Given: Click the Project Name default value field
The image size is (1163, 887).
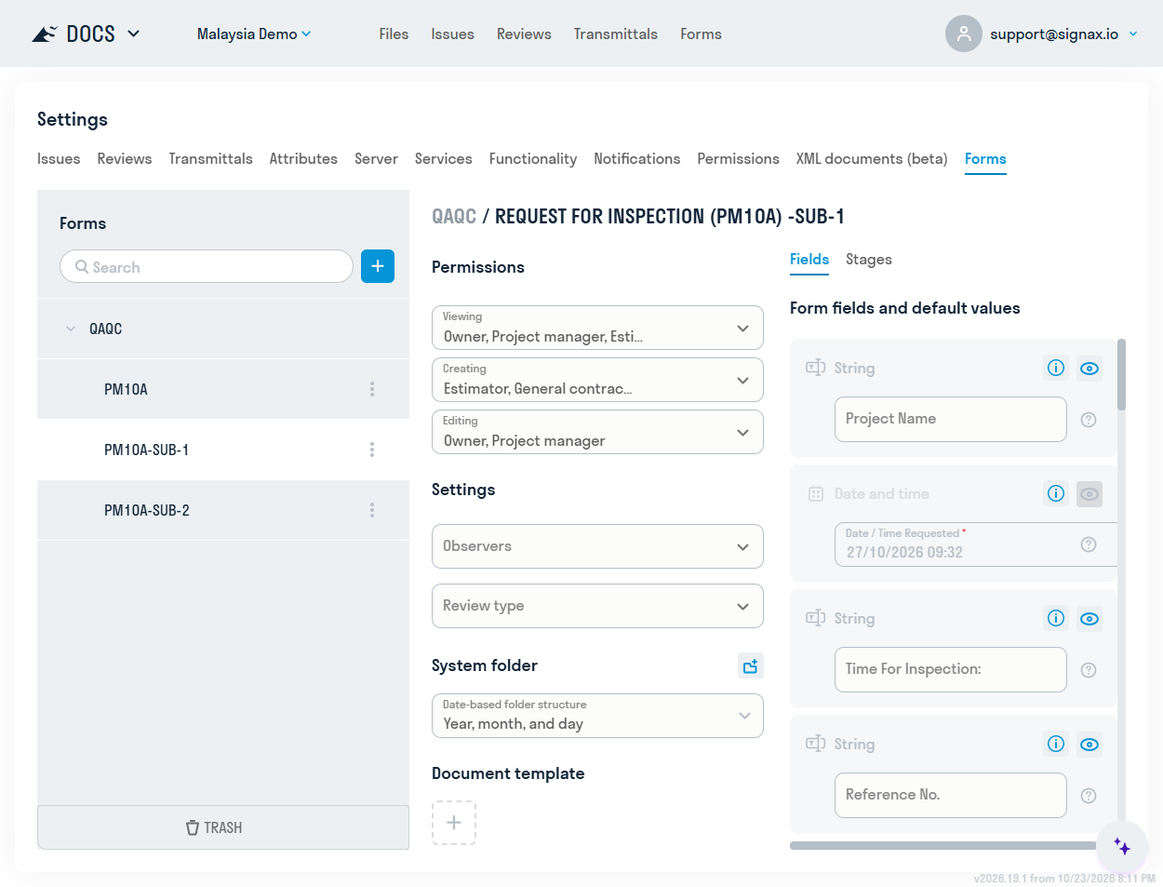Looking at the screenshot, I should click(951, 420).
